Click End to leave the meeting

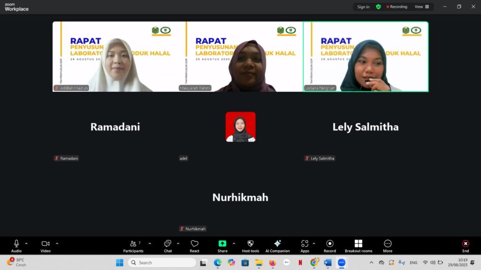click(x=465, y=246)
